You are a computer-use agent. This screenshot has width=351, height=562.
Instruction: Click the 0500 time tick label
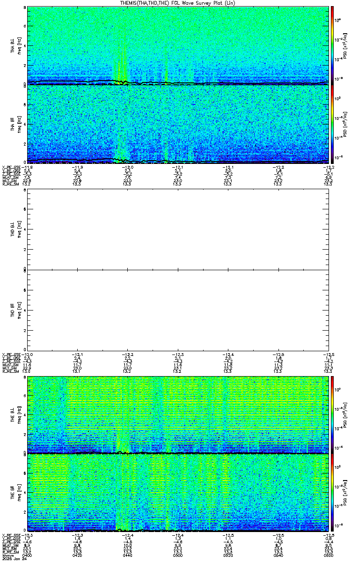pyautogui.click(x=178, y=555)
